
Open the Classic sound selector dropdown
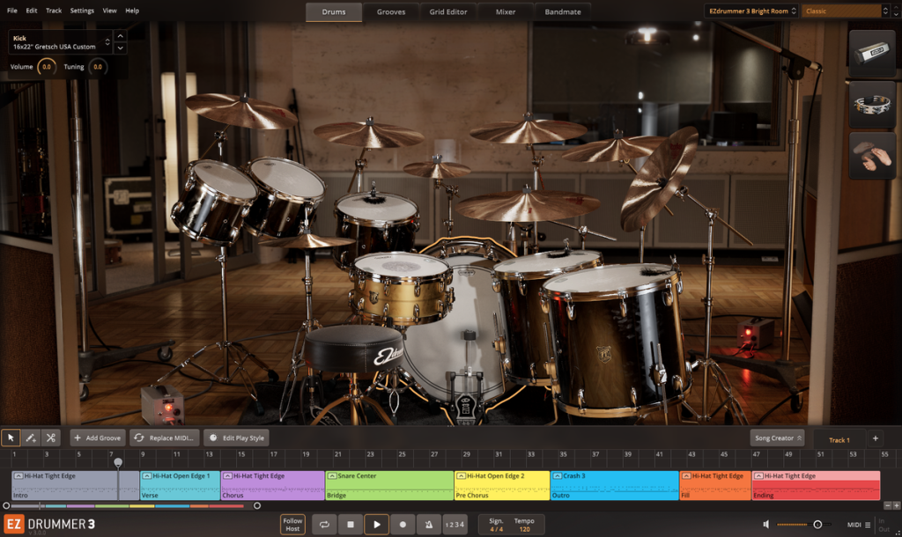point(843,11)
